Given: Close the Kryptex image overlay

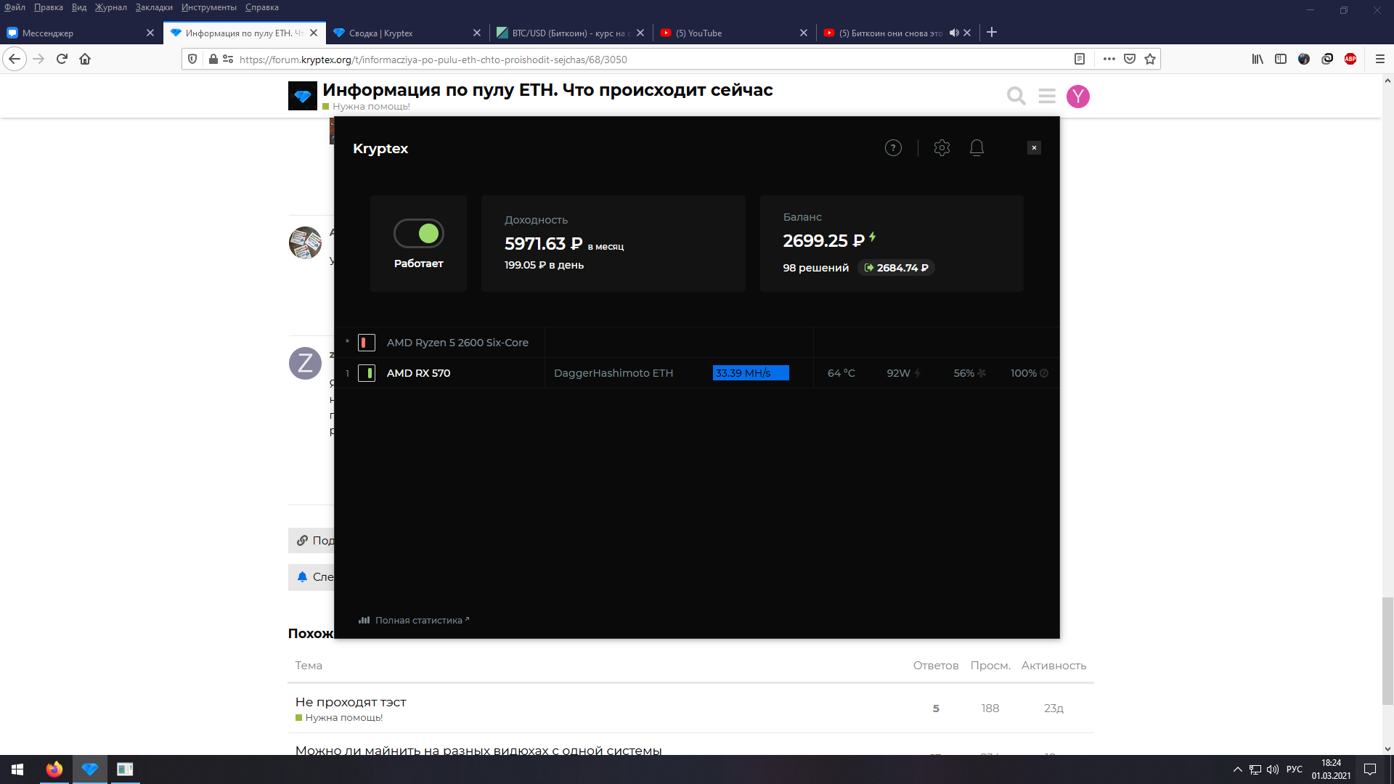Looking at the screenshot, I should (1034, 148).
